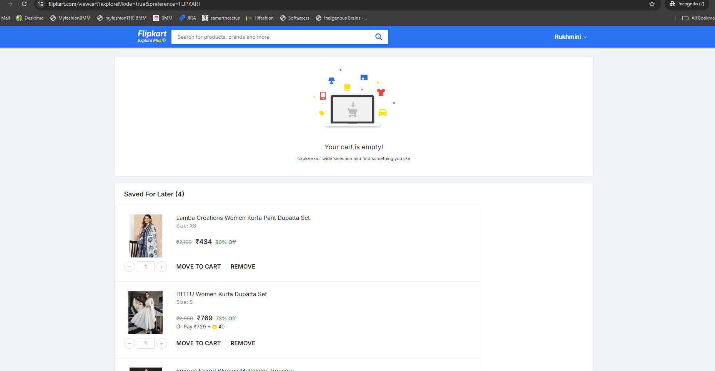Click the 'Or Pay ₹729 + 40' offer text
This screenshot has width=715, height=371.
pos(200,327)
